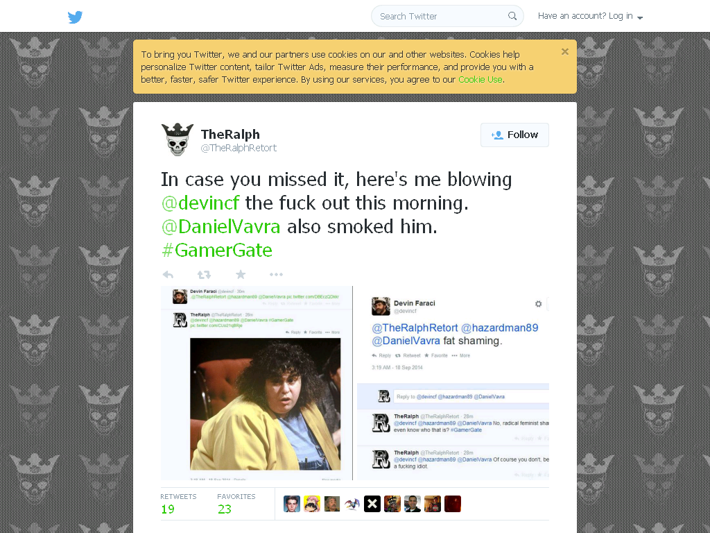Click the black X avatar among retweeters

372,504
